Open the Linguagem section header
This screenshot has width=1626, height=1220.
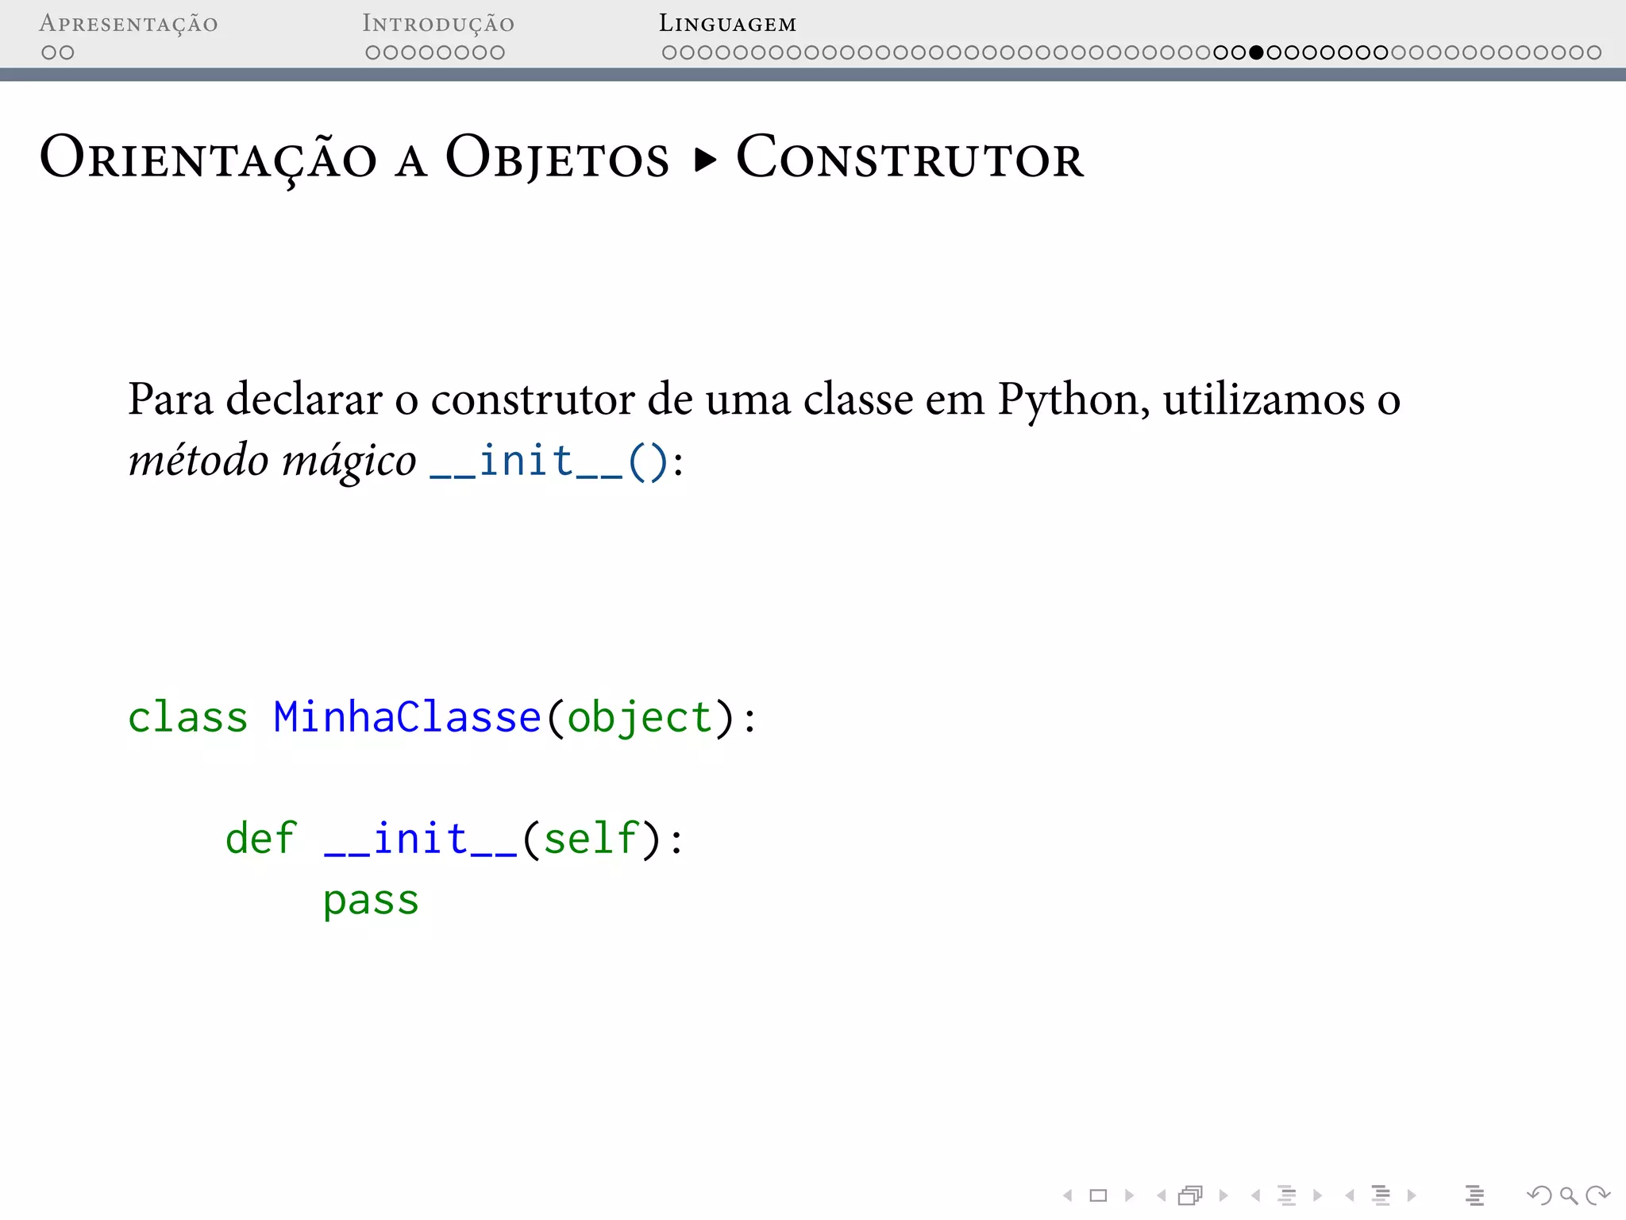(x=727, y=24)
